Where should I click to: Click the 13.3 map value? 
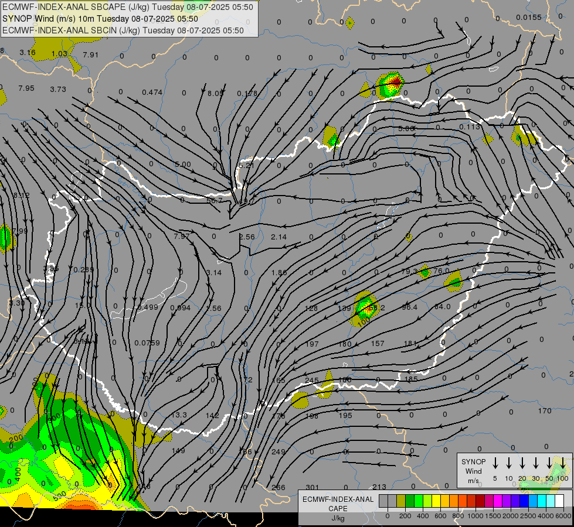point(179,415)
